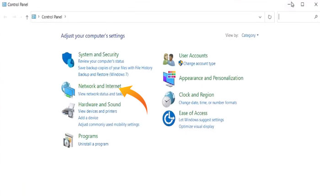Open Change date, time, or number formats
Screen dimensions: 320x196
pyautogui.click(x=208, y=103)
